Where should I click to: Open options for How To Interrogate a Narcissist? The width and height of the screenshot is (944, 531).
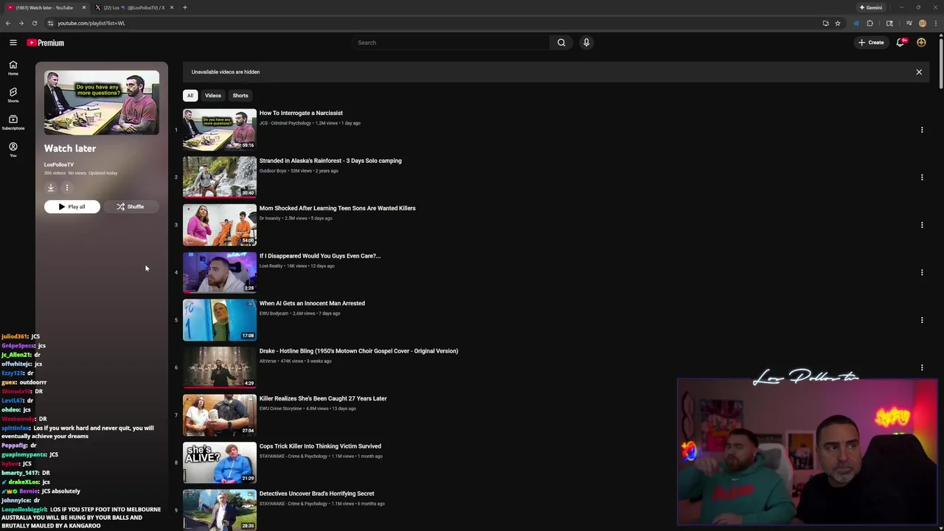[921, 130]
